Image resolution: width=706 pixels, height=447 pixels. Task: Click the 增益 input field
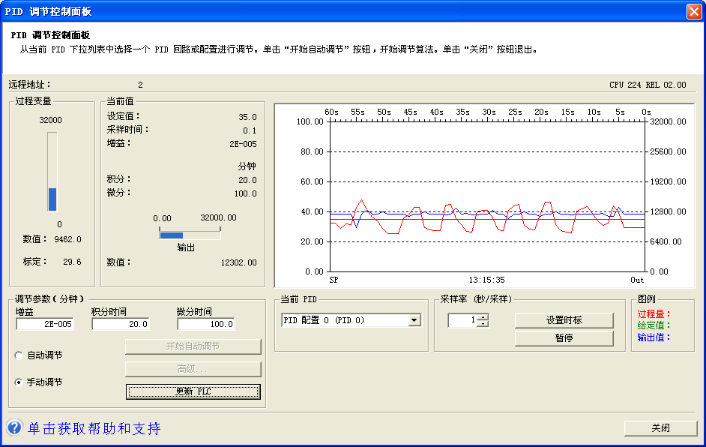tap(45, 324)
